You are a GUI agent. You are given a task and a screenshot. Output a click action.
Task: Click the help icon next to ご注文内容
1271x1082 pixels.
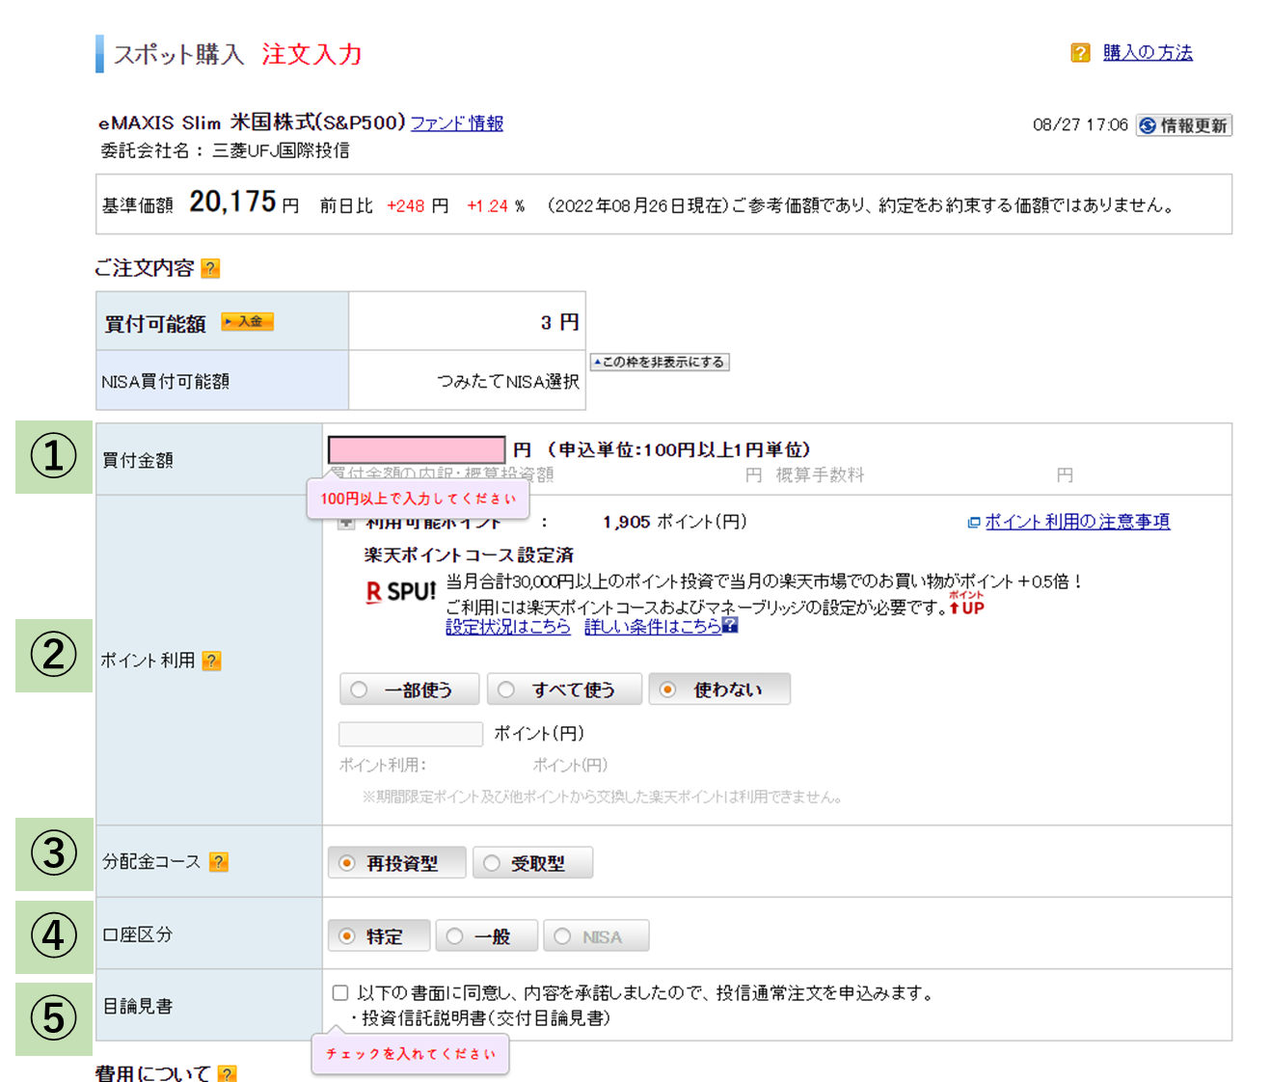[210, 268]
